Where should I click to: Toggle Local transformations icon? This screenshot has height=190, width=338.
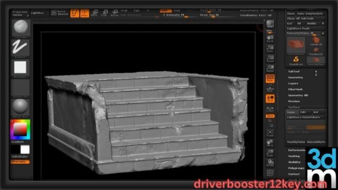[270, 99]
